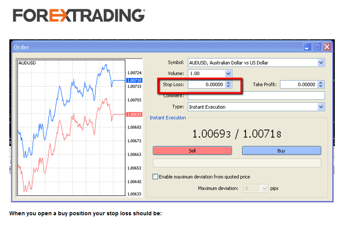The width and height of the screenshot is (362, 225).
Task: Minimize the Order window
Action: pos(308,47)
